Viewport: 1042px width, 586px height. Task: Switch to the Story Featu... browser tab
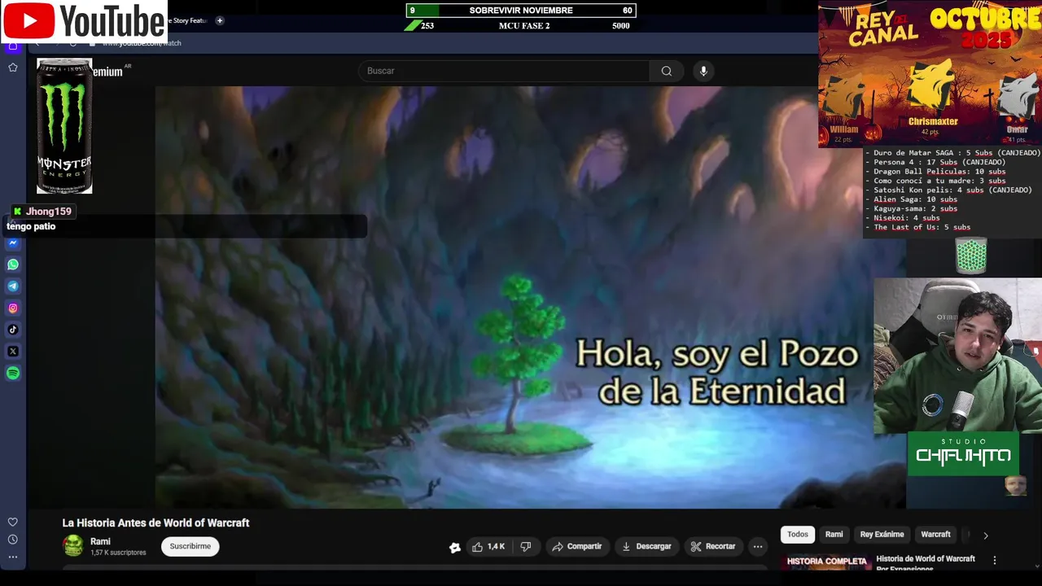[187, 20]
